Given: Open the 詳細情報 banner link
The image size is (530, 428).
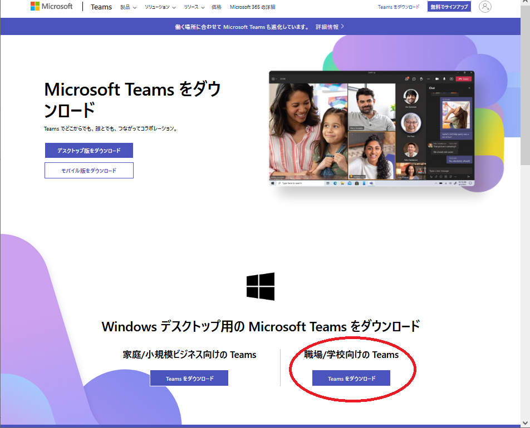Looking at the screenshot, I should (x=330, y=27).
